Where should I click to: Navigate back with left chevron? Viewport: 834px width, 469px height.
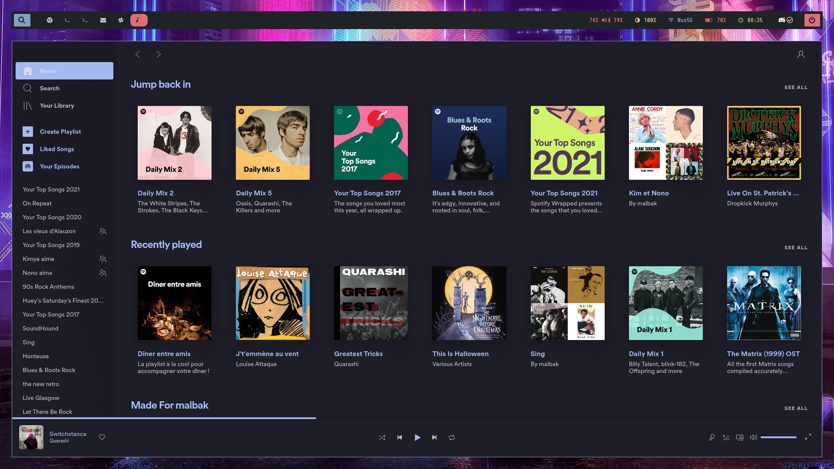point(138,54)
